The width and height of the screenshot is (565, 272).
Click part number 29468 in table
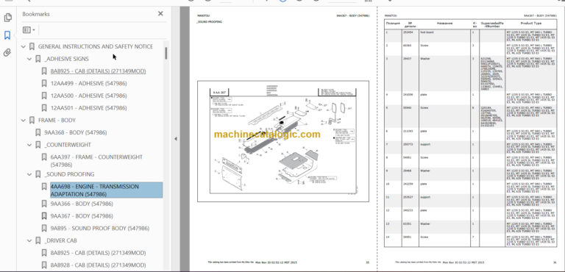[407, 171]
